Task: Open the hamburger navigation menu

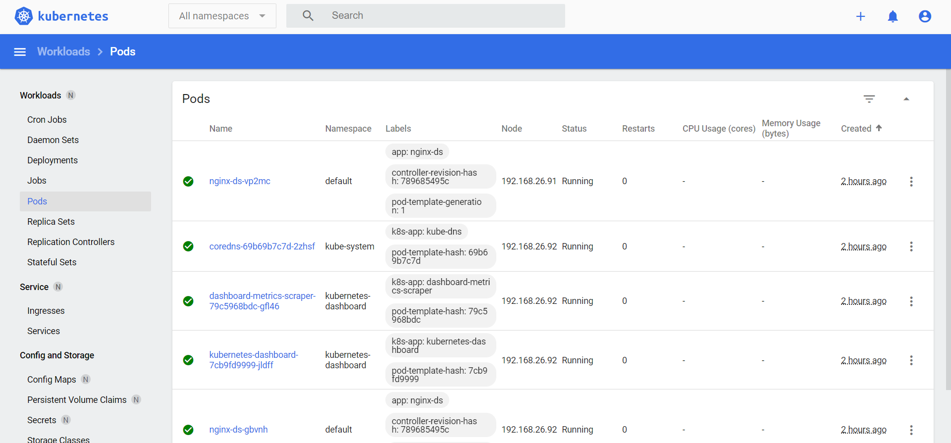Action: tap(20, 52)
